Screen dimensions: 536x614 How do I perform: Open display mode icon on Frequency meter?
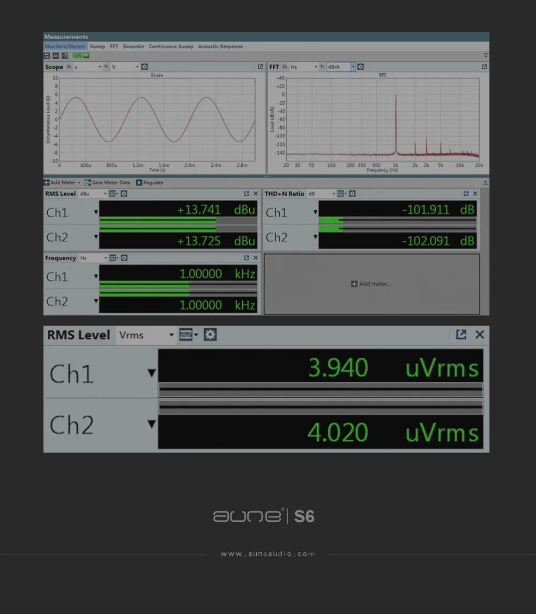coord(114,258)
